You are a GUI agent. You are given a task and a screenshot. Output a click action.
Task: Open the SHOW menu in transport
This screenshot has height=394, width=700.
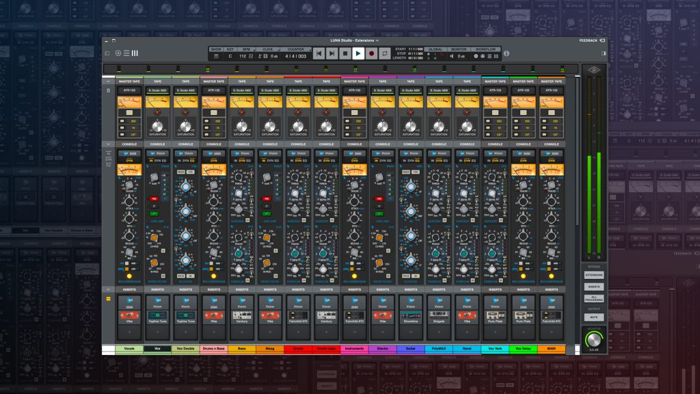[x=216, y=49]
